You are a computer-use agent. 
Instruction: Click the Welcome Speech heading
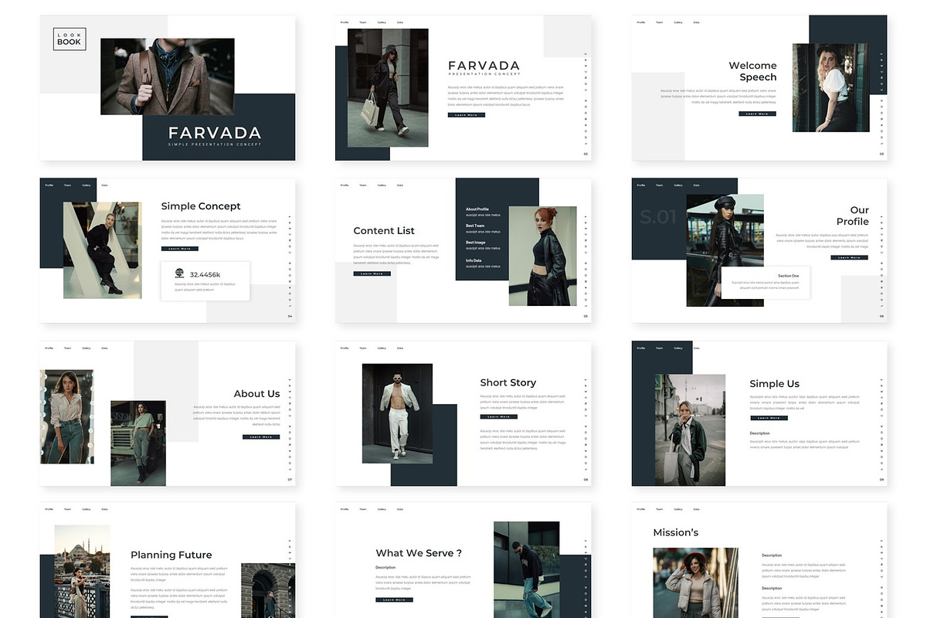752,71
